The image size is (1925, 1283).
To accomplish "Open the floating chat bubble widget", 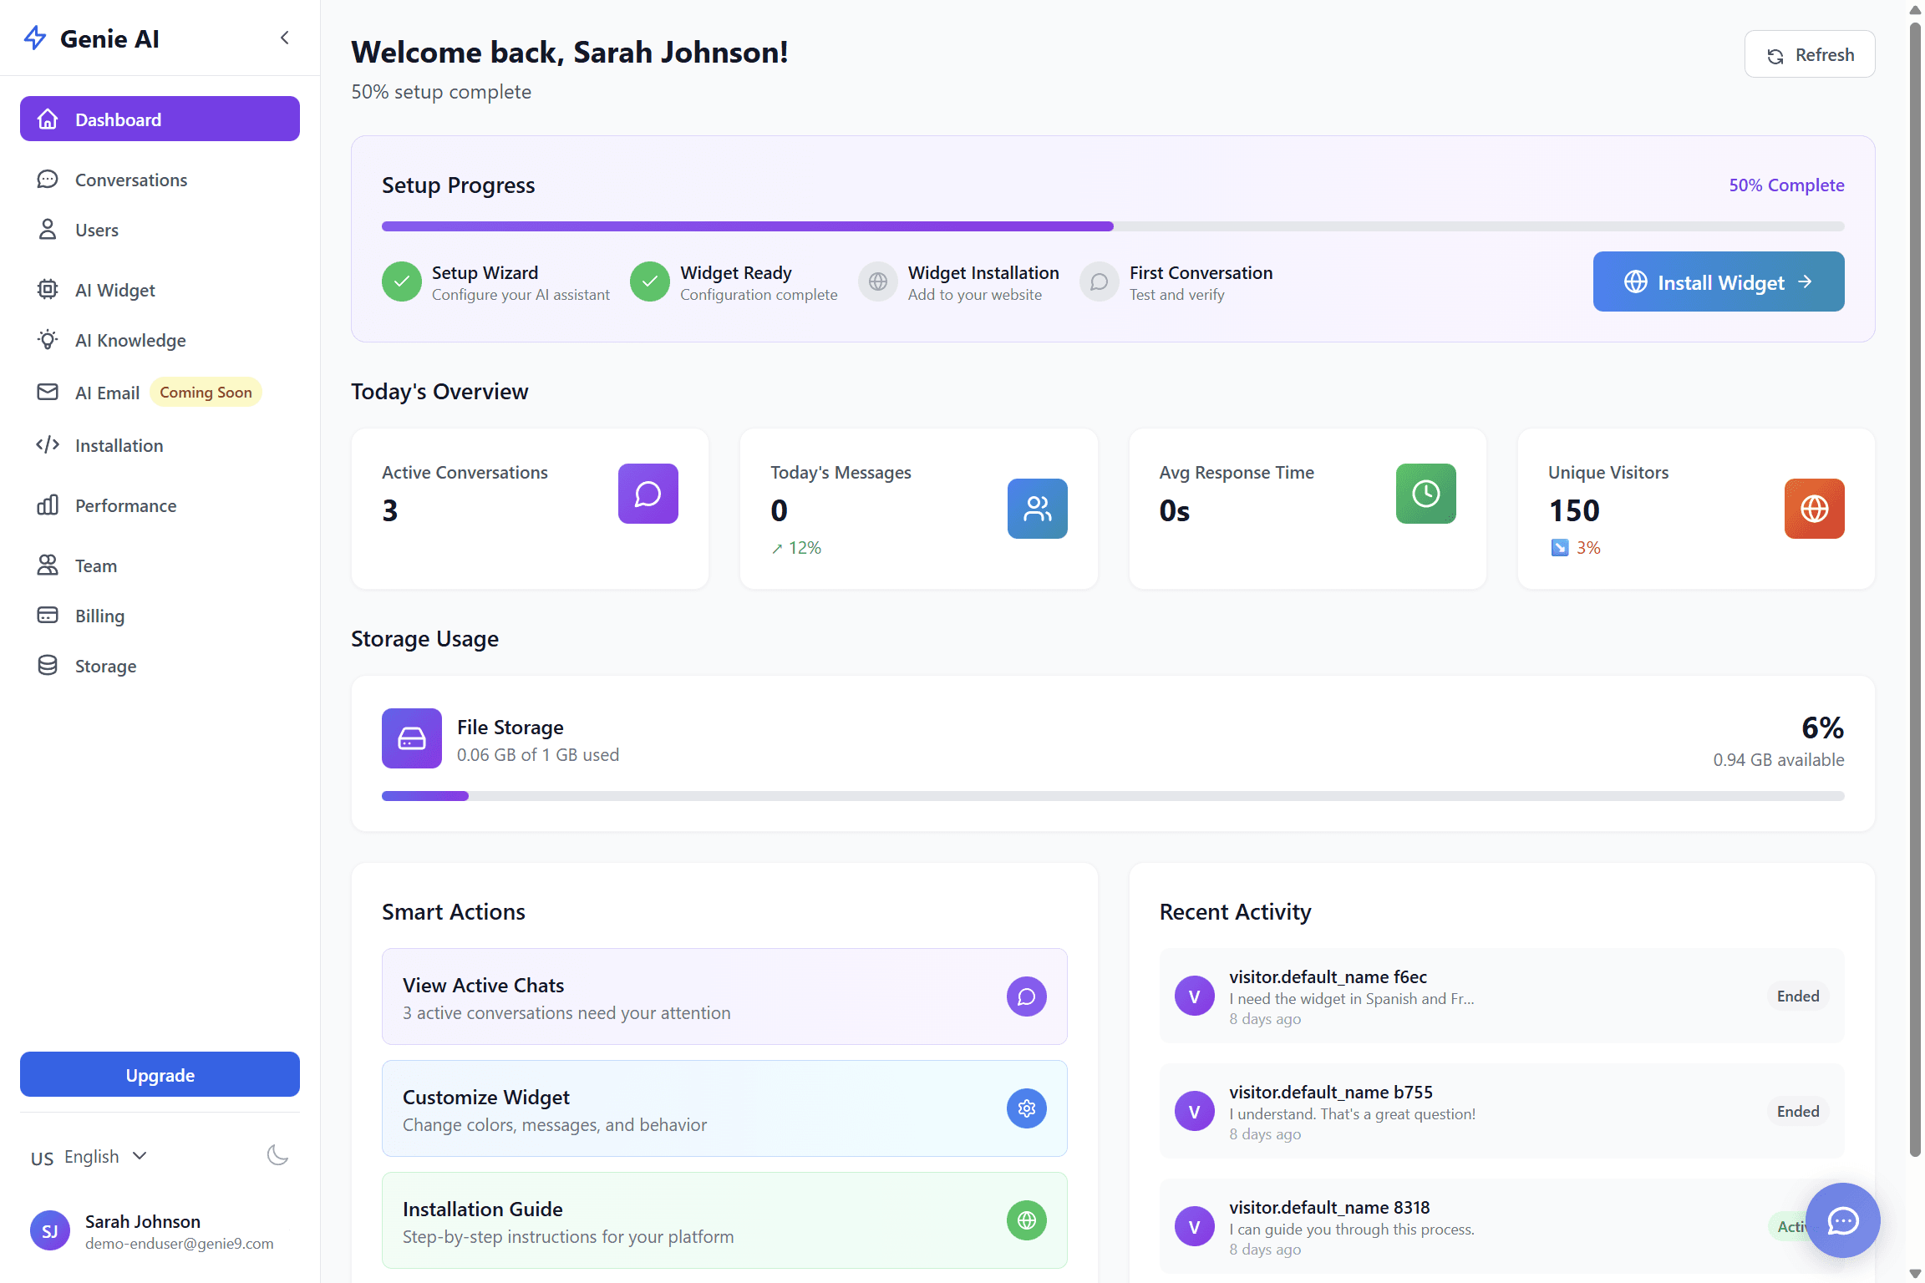I will [1842, 1220].
